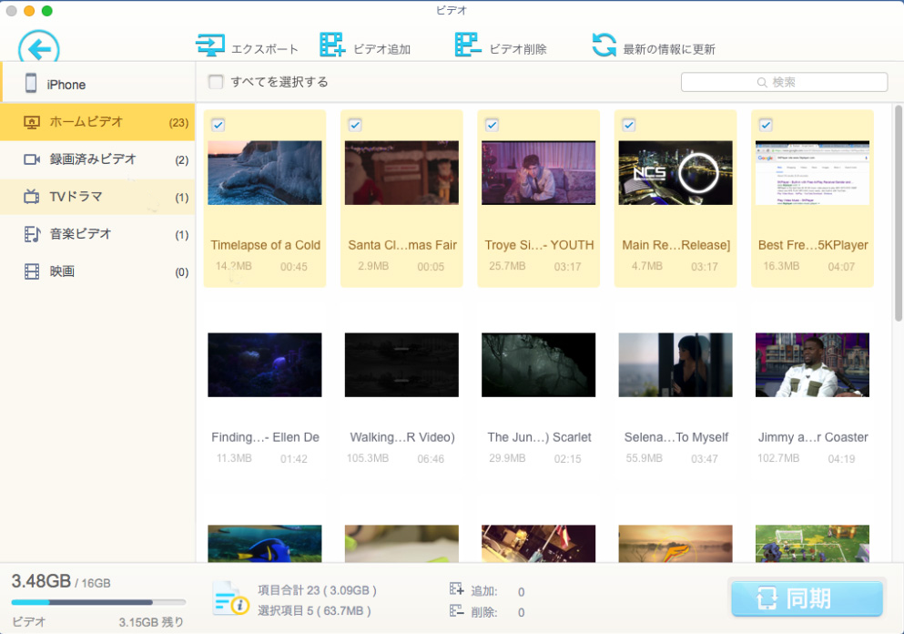904x634 pixels.
Task: Click the 105.3MB file size text
Action: (x=368, y=458)
